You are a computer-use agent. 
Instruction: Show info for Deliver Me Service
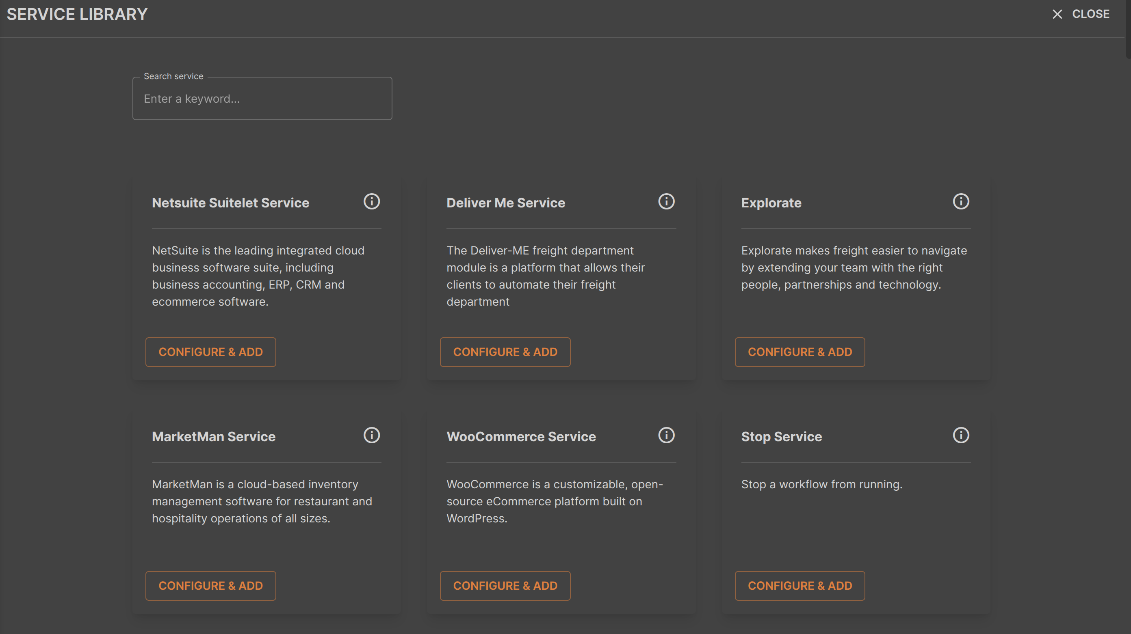click(666, 201)
